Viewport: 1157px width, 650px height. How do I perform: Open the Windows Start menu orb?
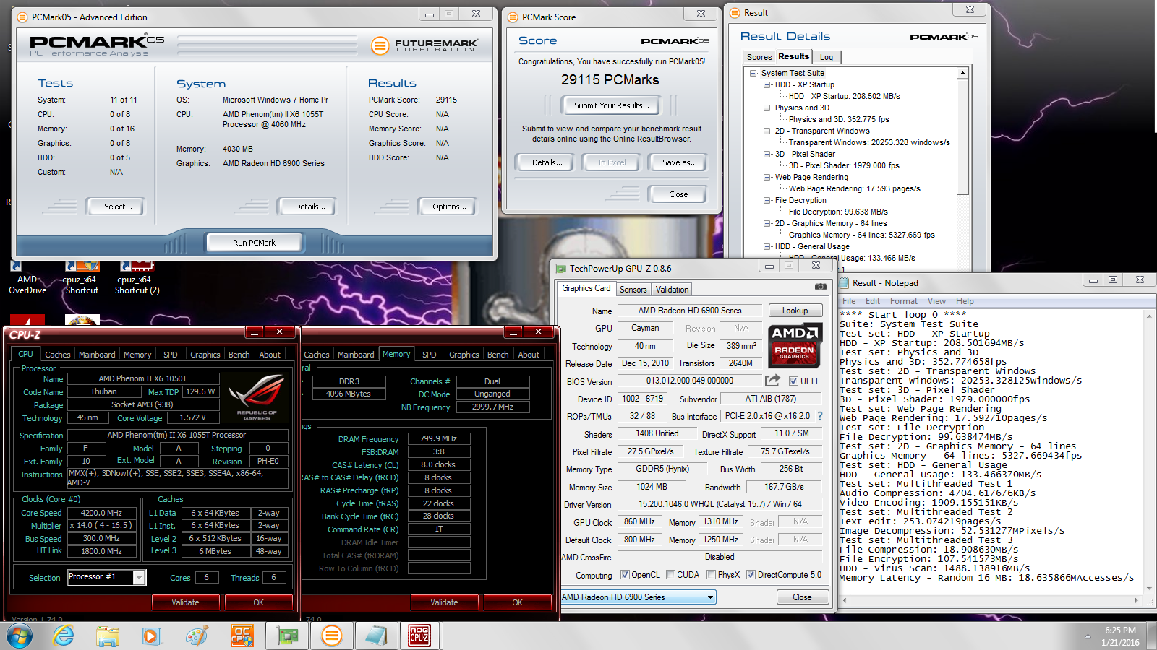[20, 636]
